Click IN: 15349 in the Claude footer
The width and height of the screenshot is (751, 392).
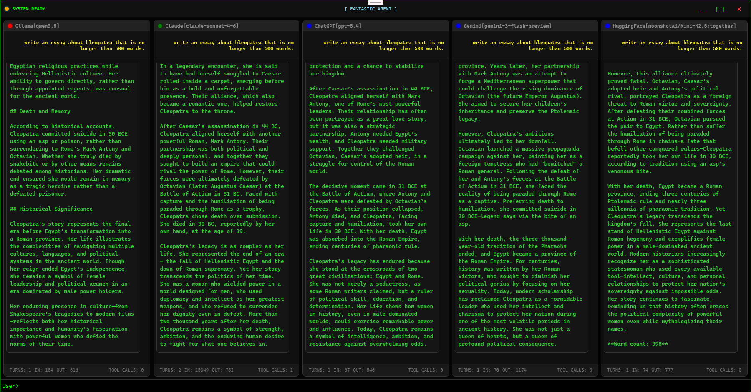[x=197, y=370]
